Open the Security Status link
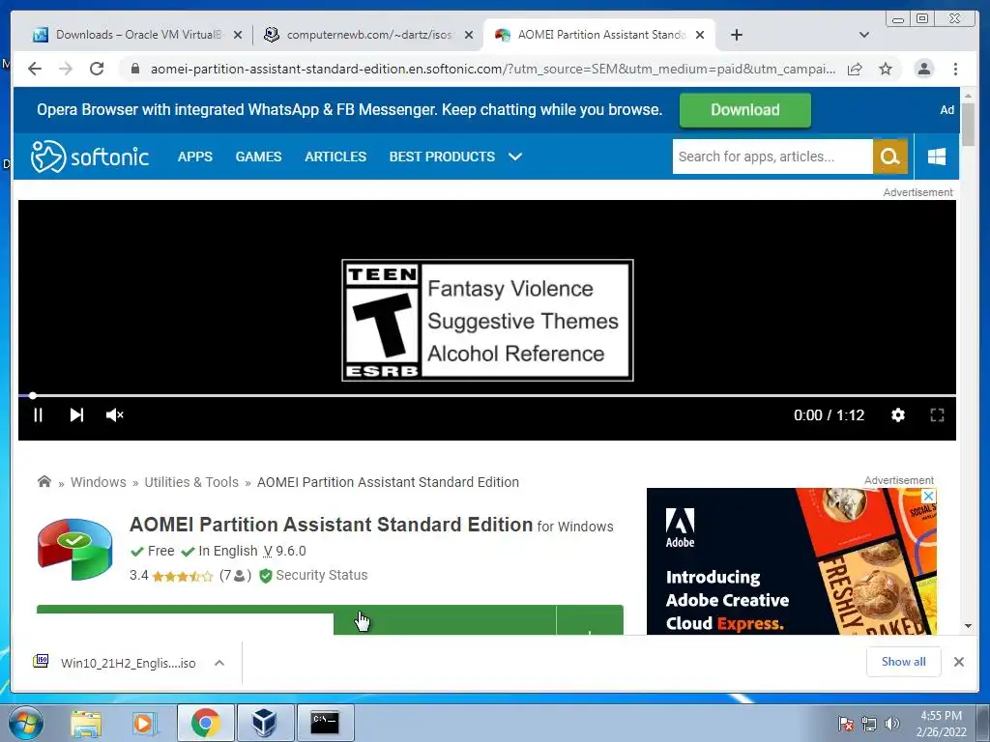The width and height of the screenshot is (990, 742). [x=314, y=576]
